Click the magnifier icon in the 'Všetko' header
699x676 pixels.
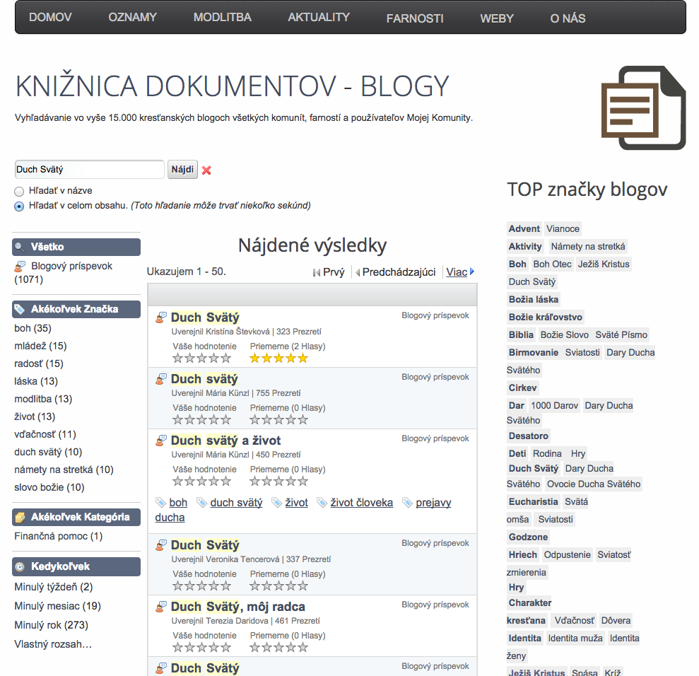(x=20, y=247)
